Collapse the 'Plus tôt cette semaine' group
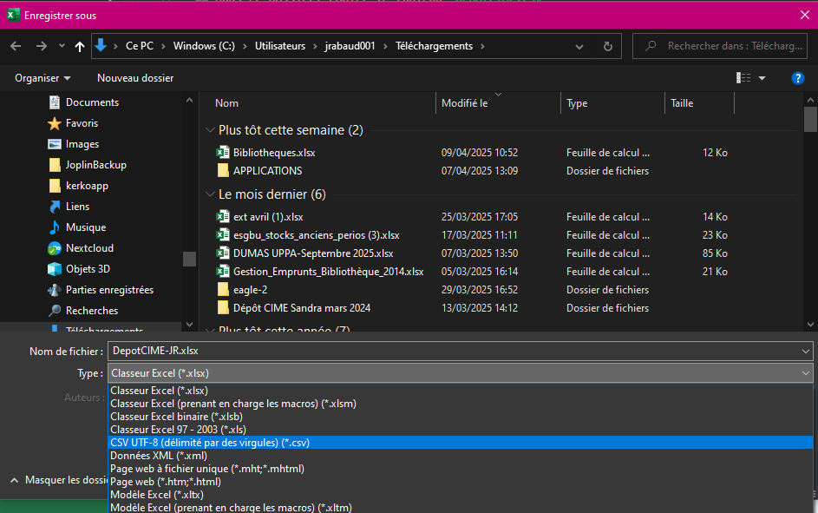This screenshot has width=818, height=513. [x=210, y=130]
